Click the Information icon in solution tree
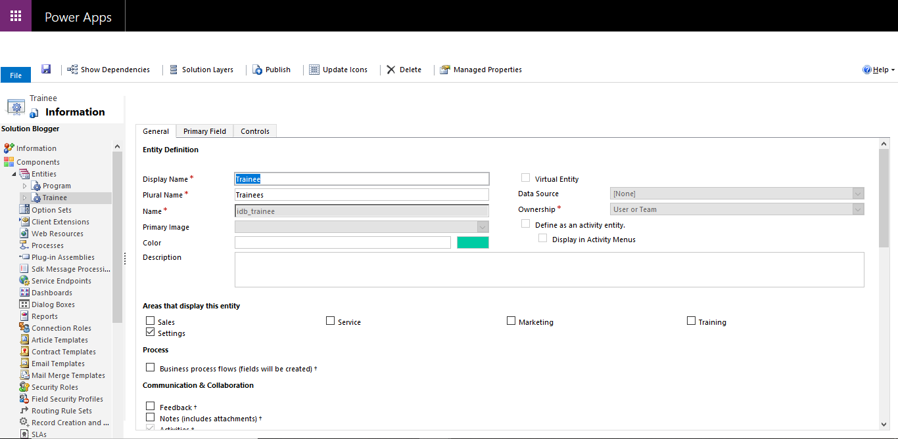The height and width of the screenshot is (439, 898). coord(9,148)
